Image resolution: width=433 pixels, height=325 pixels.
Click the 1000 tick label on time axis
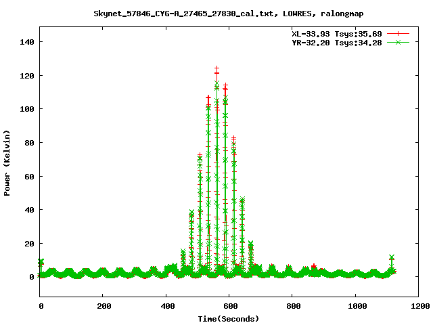(x=357, y=306)
